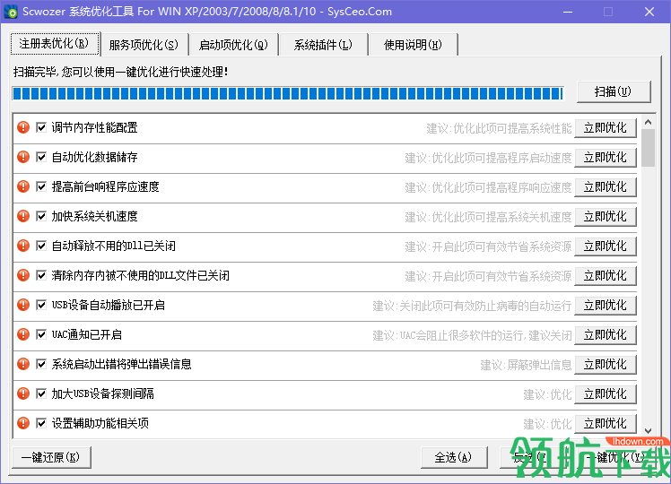Click warning icon beside 调节内存性能配置

tap(23, 127)
